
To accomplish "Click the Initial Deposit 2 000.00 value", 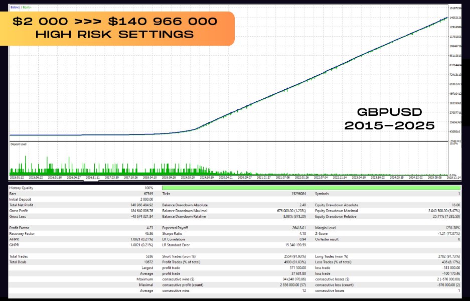I will (146, 199).
